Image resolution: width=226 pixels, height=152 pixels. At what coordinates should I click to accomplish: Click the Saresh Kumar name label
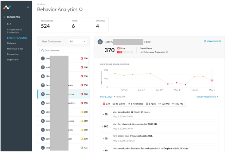[146, 49]
